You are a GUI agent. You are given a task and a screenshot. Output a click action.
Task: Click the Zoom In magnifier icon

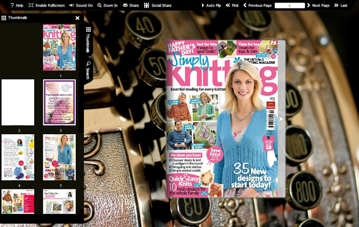point(99,5)
